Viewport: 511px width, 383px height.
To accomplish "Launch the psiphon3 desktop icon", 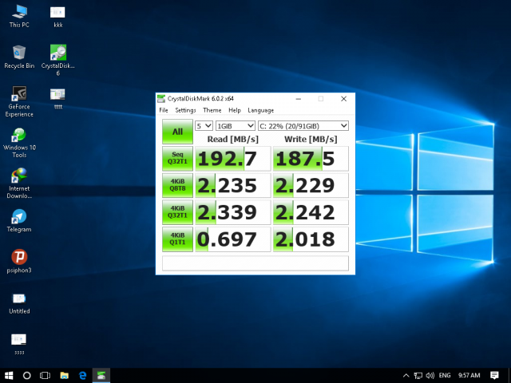I will (x=18, y=258).
